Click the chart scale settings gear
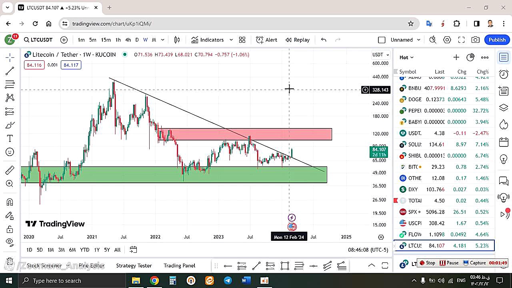Screen dimensions: 512x288 (381, 237)
